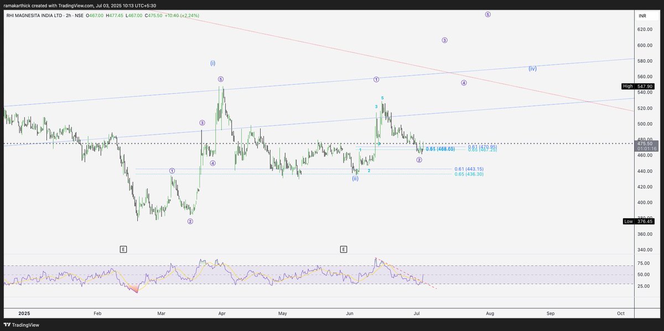The image size is (664, 331).
Task: Select the blue (iv) wave label
Action: click(x=532, y=69)
